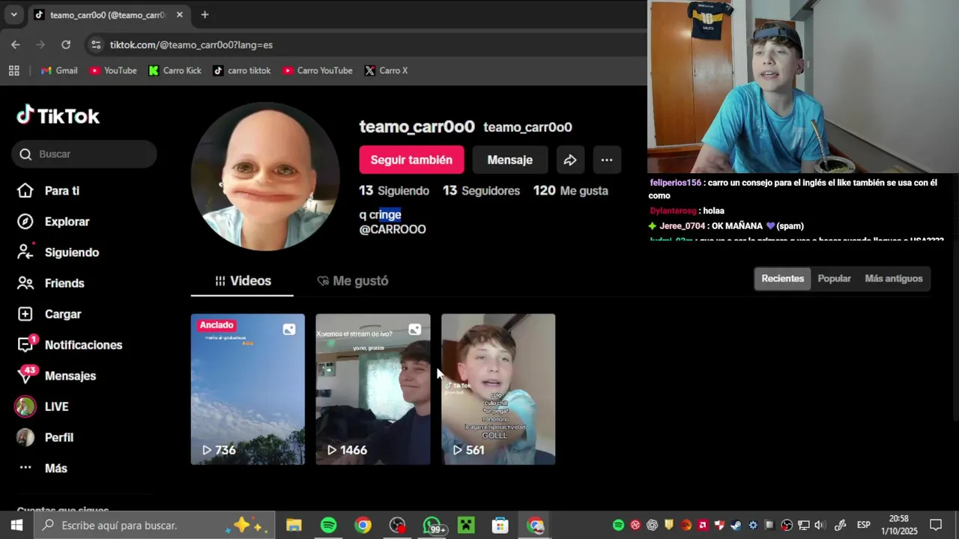This screenshot has height=539, width=959.
Task: Click the address bar URL
Action: pyautogui.click(x=191, y=45)
